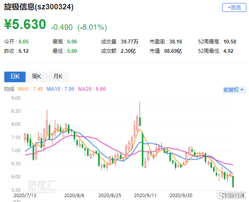
Task: Click the 市值 98.69亿 market cap
Action: [165, 51]
